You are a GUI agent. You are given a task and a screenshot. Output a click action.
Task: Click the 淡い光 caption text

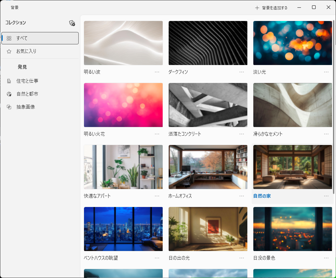pyautogui.click(x=259, y=72)
